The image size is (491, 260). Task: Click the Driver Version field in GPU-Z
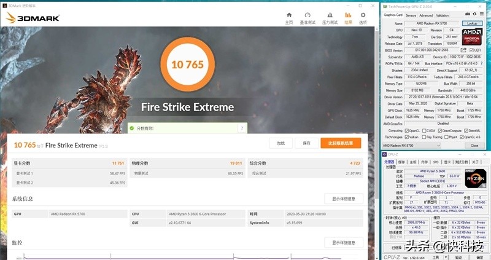tap(444, 97)
